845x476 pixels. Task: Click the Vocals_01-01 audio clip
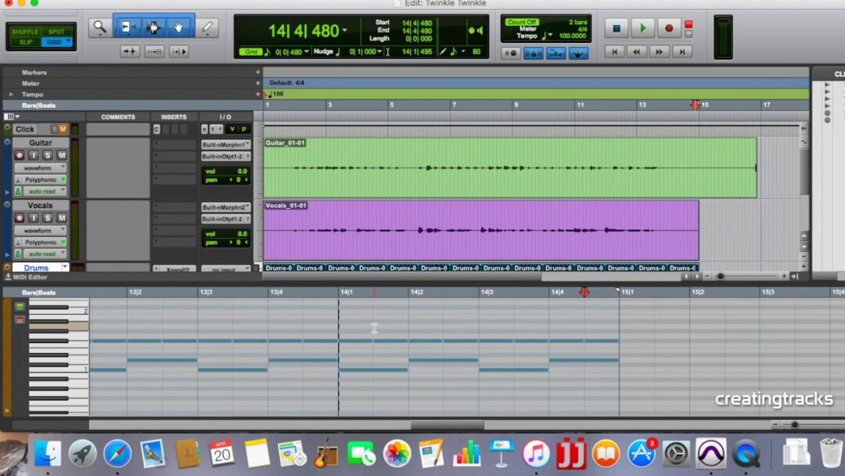480,230
